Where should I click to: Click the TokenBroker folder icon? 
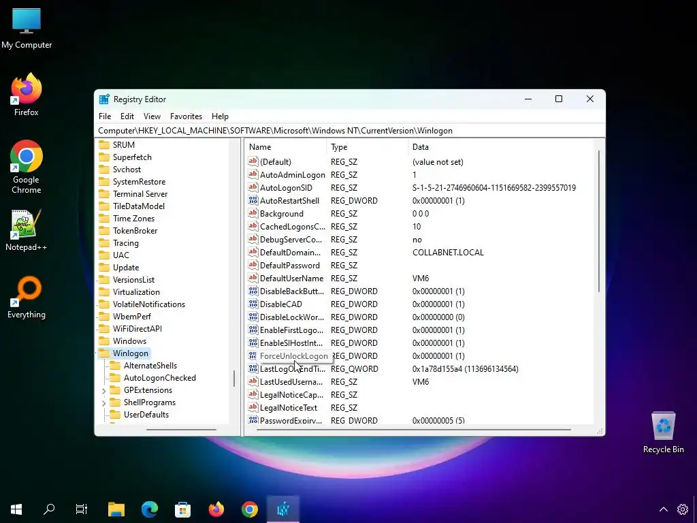[104, 230]
